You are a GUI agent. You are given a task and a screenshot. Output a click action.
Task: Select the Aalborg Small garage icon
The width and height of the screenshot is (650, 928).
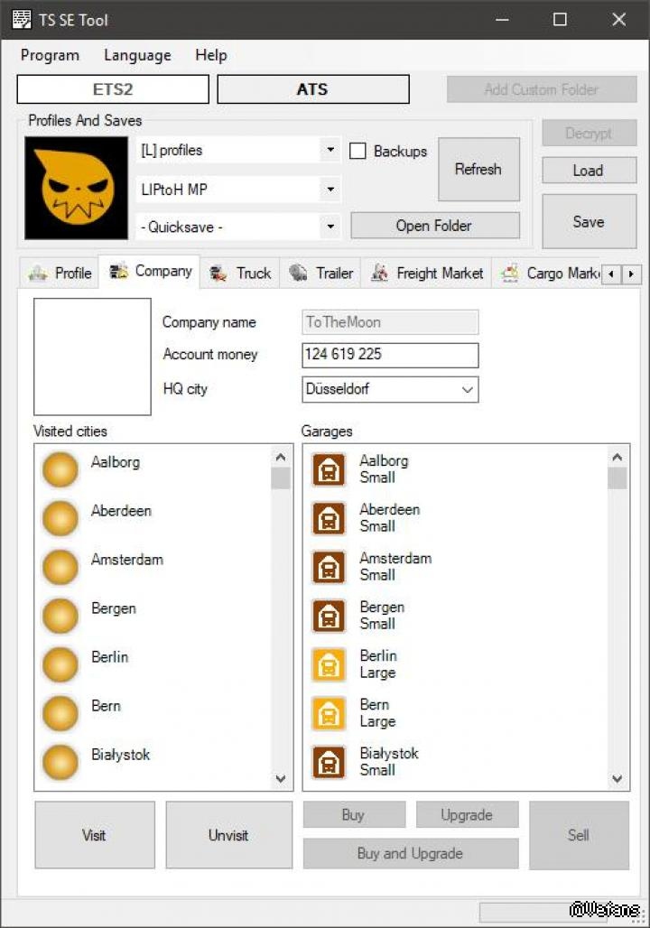330,470
